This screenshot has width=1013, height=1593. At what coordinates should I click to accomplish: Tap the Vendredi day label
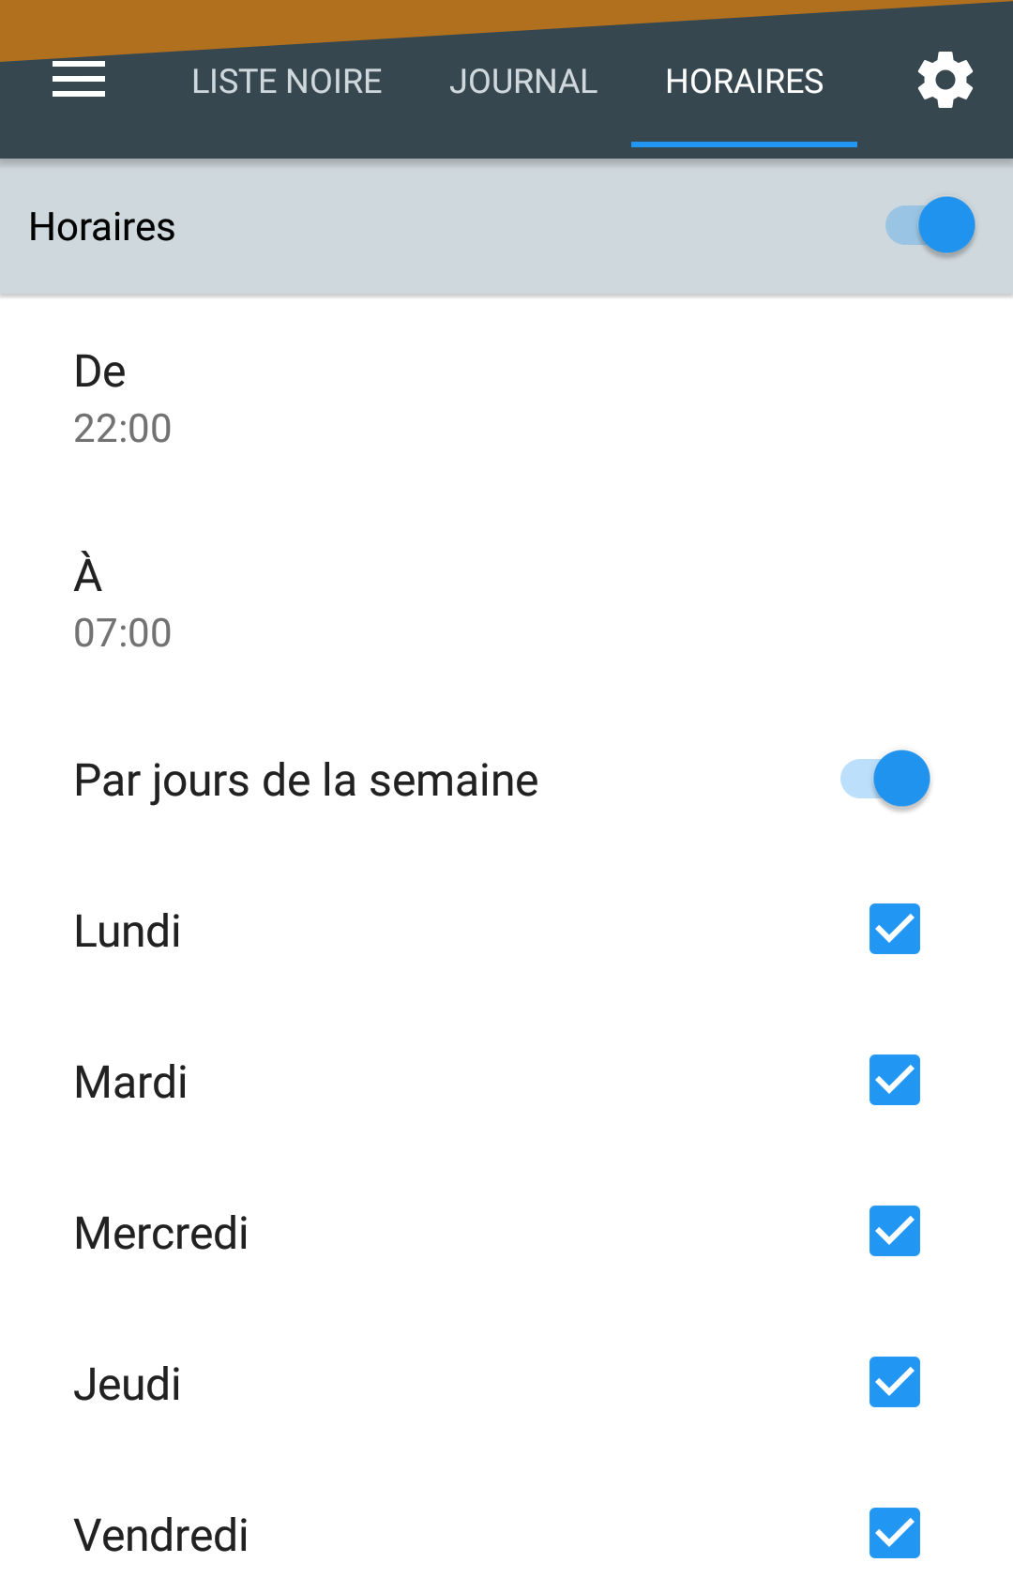point(161,1536)
